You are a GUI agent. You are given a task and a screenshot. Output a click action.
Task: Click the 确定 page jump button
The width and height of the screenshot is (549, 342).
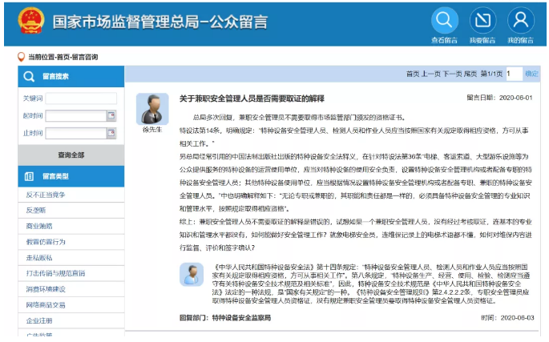(531, 74)
